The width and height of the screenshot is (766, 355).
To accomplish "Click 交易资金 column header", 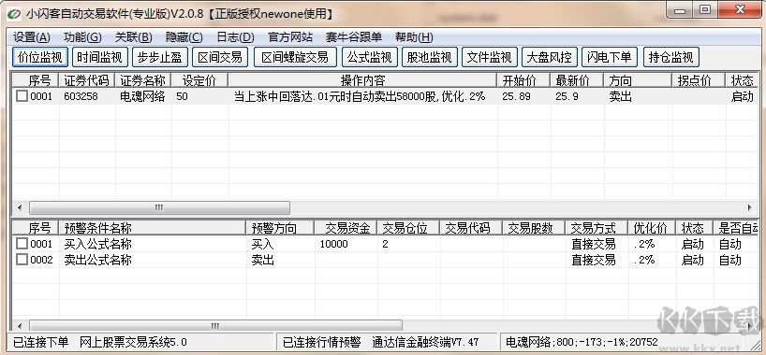I will (x=346, y=228).
